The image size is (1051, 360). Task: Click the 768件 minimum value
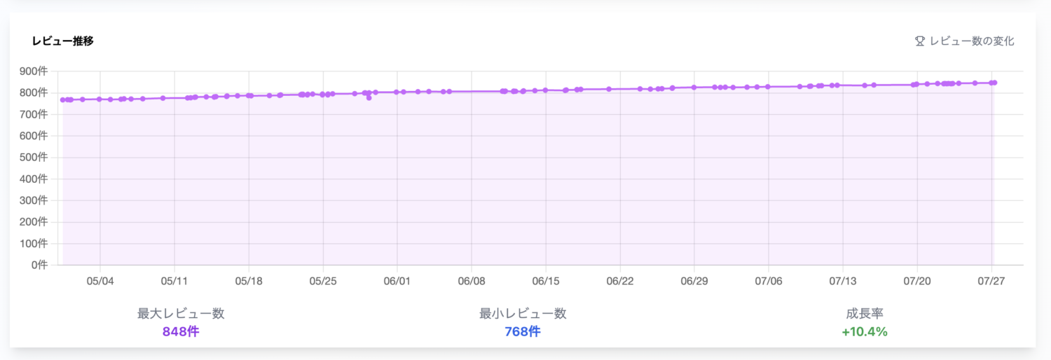click(523, 332)
